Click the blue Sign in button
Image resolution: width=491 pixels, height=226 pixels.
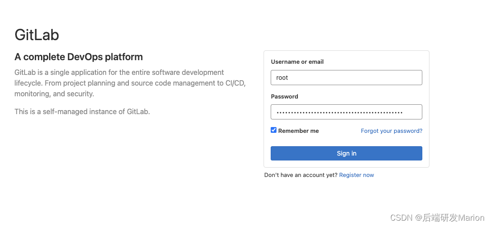coord(347,153)
